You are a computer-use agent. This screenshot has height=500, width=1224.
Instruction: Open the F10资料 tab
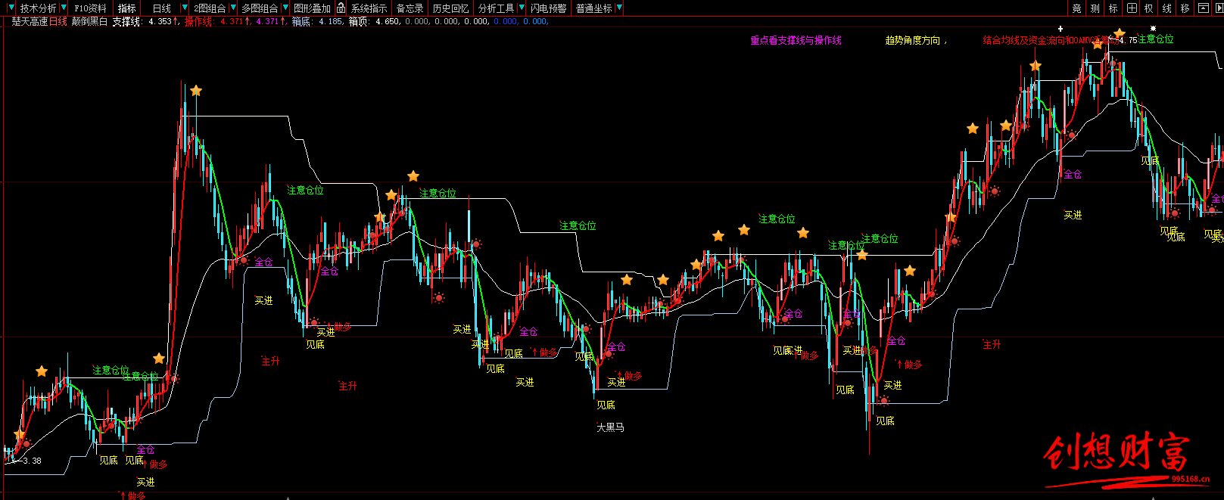(x=90, y=8)
